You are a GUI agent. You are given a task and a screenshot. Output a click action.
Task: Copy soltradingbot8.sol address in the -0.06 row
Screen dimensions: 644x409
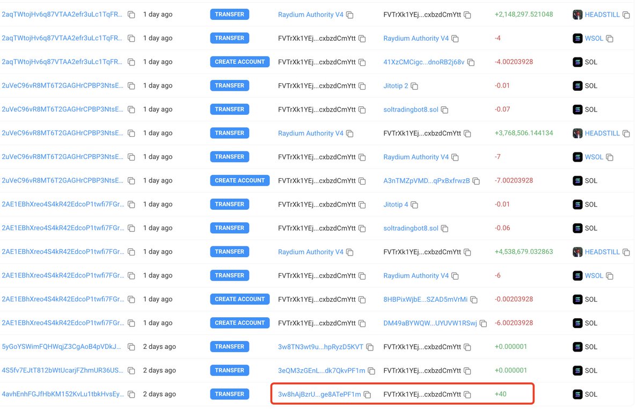pyautogui.click(x=444, y=228)
